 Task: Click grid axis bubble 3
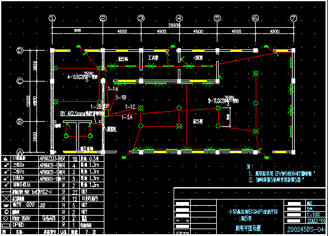tap(141, 18)
